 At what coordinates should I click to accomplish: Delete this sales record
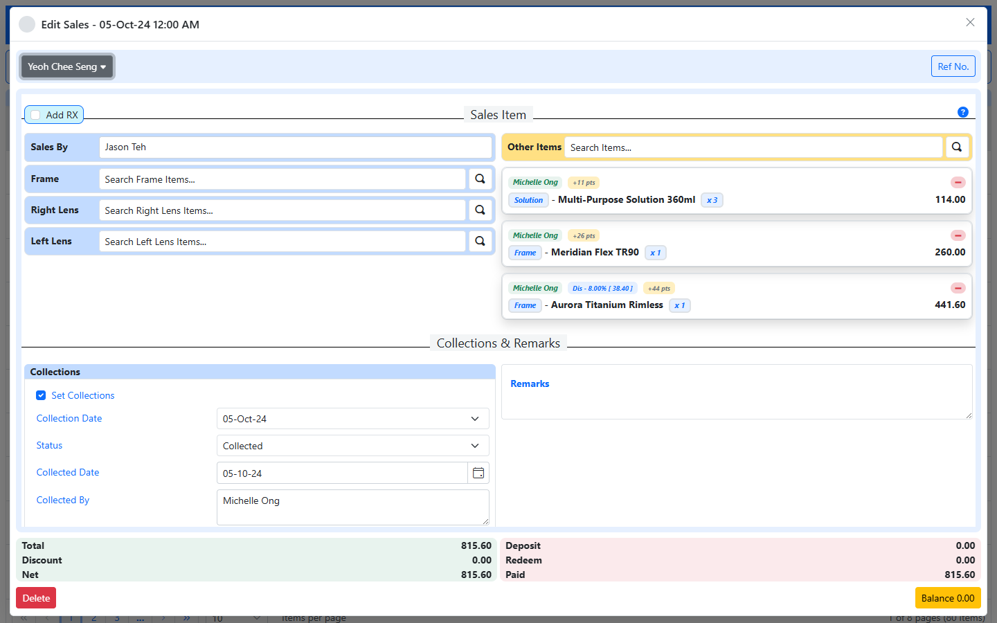(x=36, y=598)
